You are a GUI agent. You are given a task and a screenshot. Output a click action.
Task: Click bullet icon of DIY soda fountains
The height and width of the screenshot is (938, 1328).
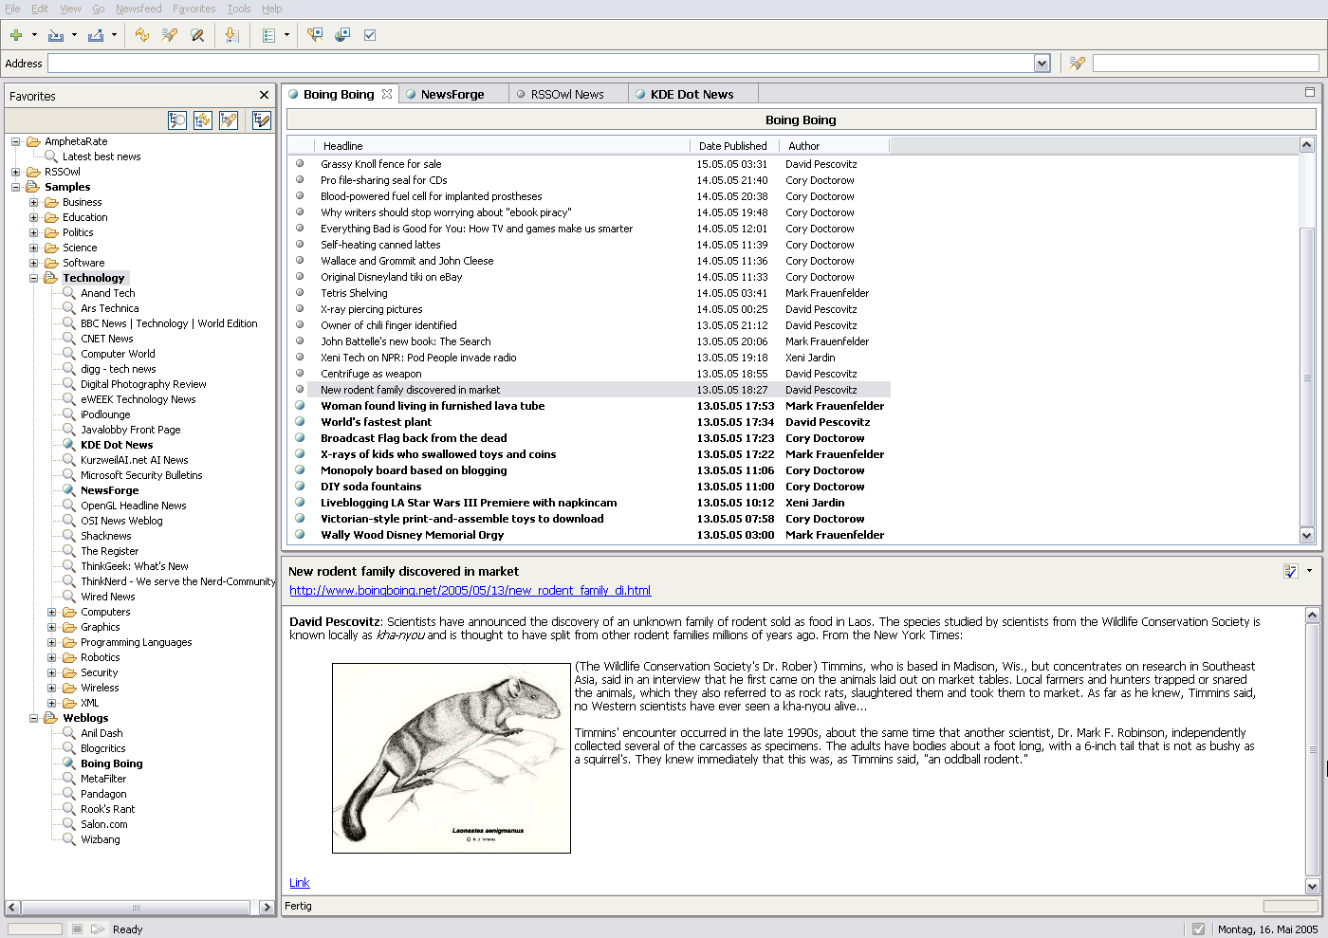click(300, 487)
